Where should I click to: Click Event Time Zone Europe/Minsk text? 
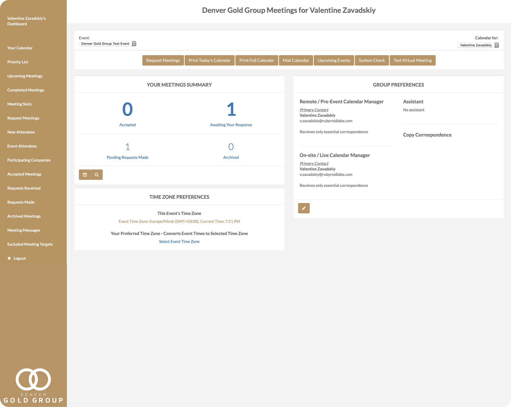(x=179, y=221)
